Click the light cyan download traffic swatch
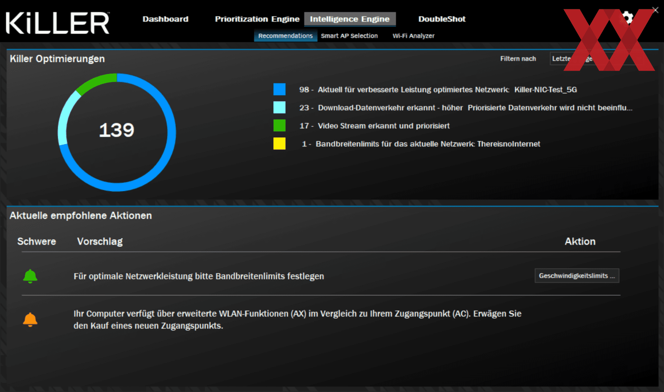Screen dimensions: 664x392 (x=279, y=107)
